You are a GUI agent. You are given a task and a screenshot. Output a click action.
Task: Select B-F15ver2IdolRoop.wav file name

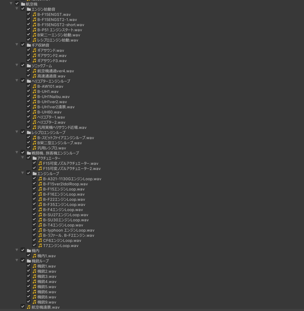66,184
